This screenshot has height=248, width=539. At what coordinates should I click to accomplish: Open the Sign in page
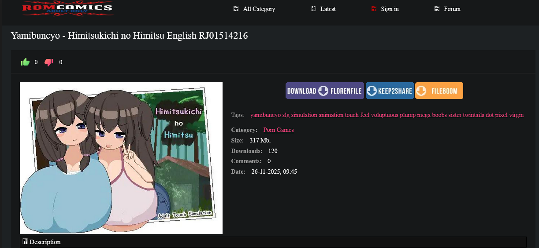[390, 9]
